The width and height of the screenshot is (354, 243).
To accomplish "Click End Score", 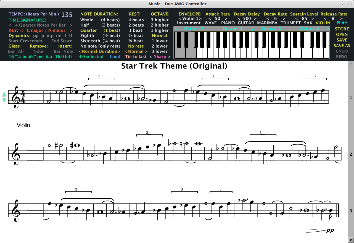I will (62, 41).
